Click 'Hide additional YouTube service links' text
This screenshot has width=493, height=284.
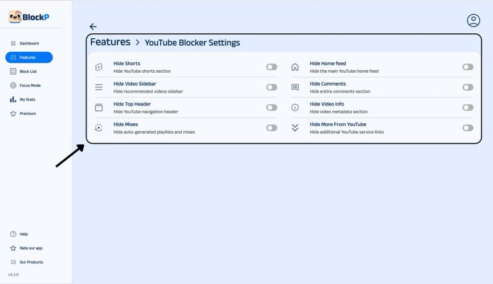347,132
